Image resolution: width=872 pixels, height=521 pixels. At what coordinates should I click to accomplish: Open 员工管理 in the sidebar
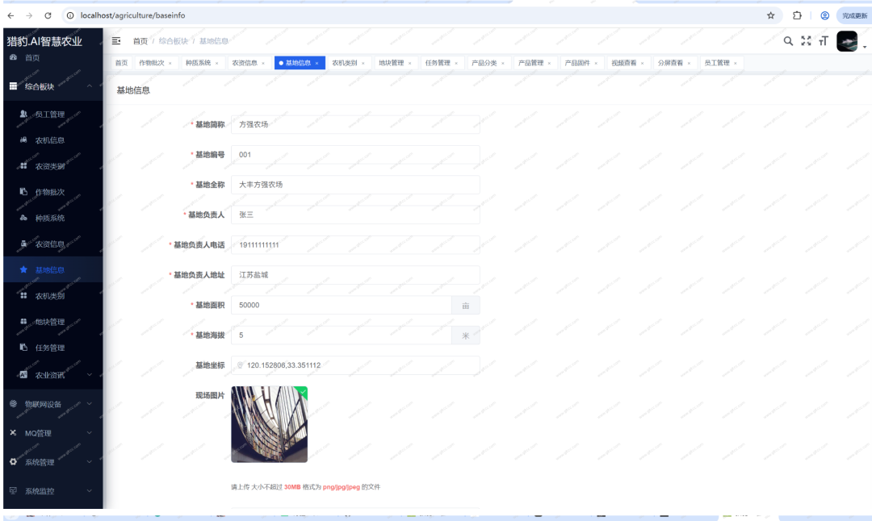pos(52,115)
